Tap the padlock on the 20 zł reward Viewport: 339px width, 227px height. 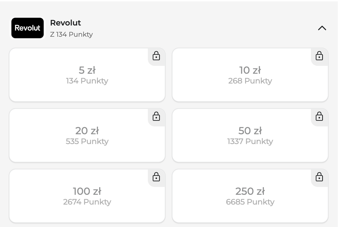(156, 117)
